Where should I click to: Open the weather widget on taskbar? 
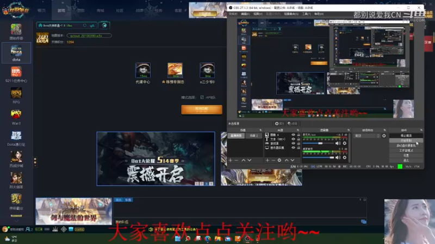(x=11, y=239)
